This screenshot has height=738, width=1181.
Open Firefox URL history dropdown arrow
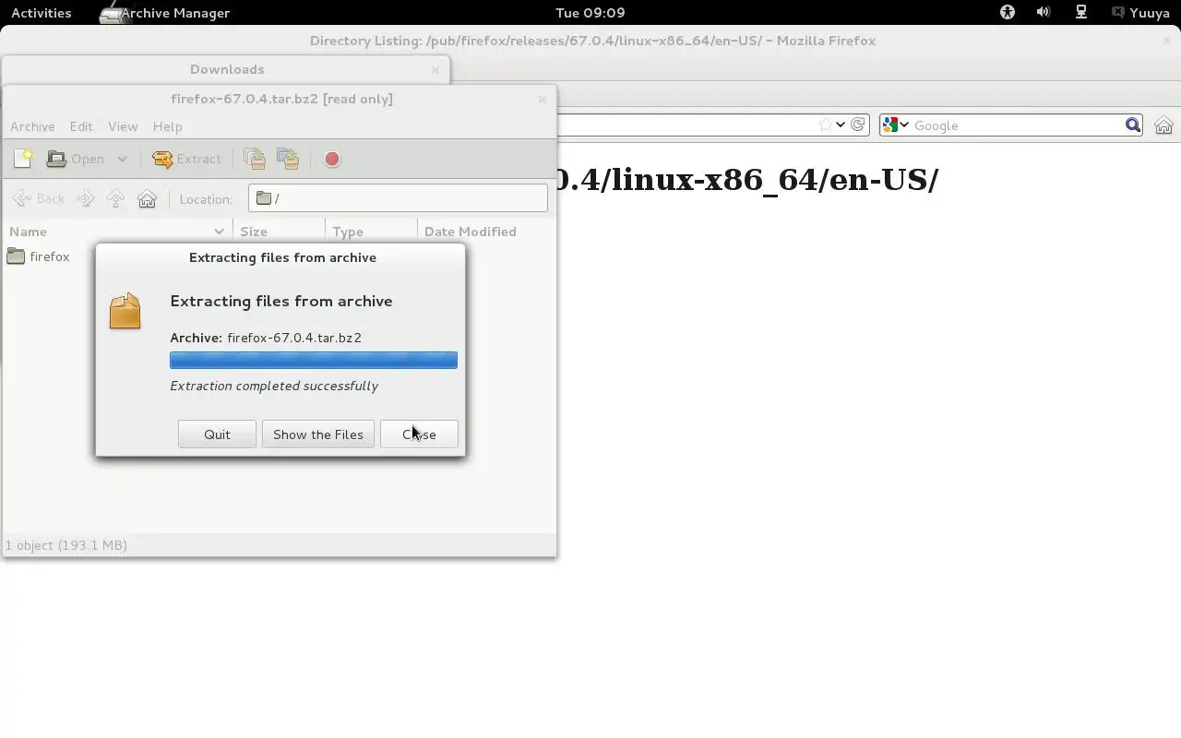tap(841, 125)
